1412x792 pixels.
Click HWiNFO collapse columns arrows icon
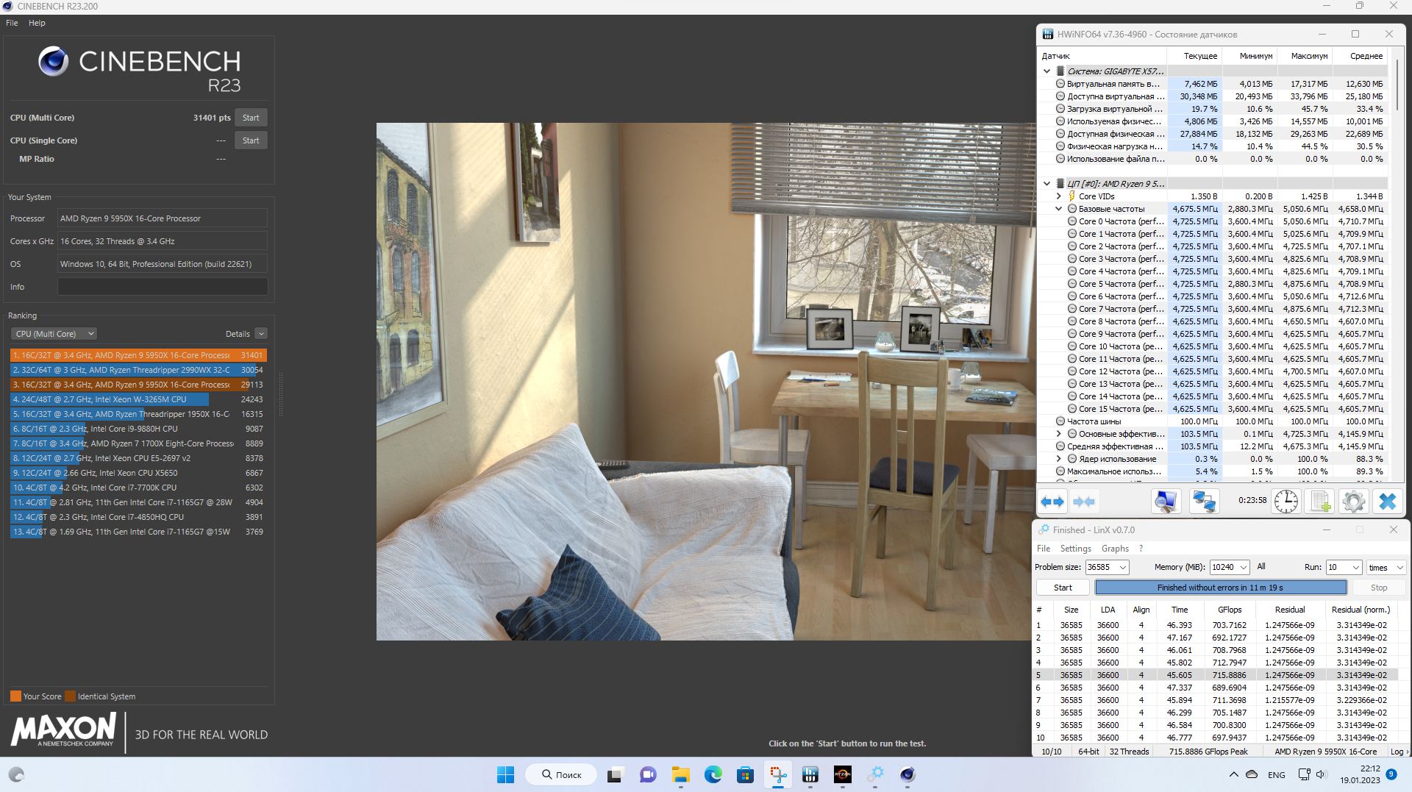(x=1084, y=502)
